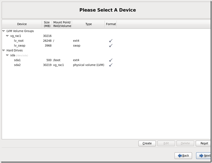
Task: Select the sda1 partition row
Action: (106, 60)
